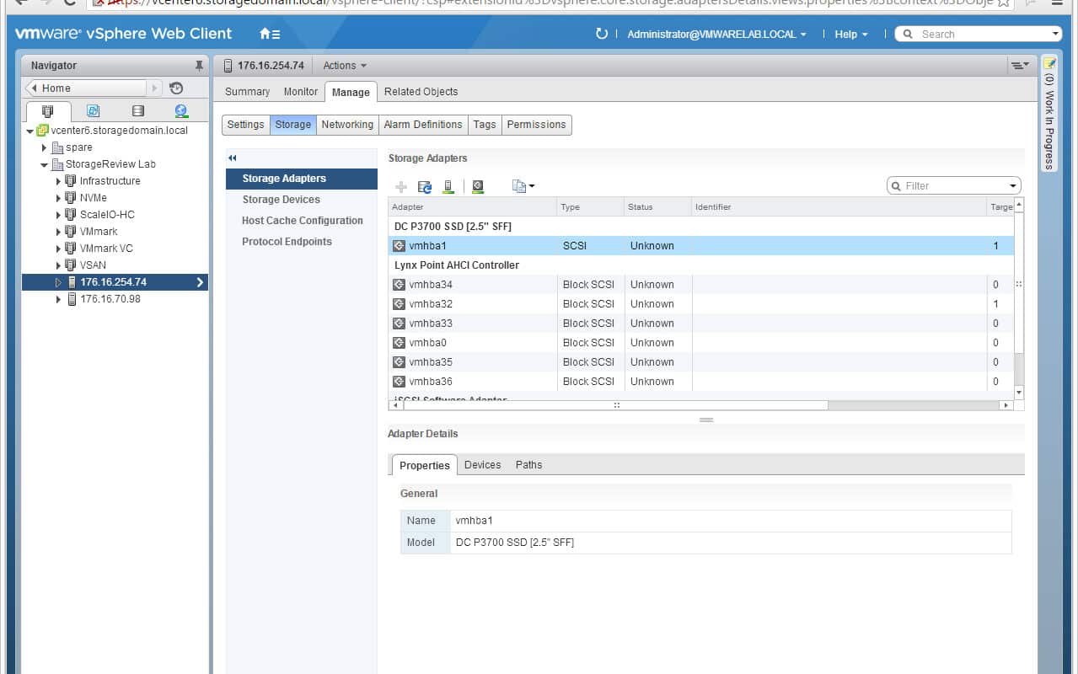Click the search magnifier icon
Image resolution: width=1078 pixels, height=674 pixels.
pos(909,35)
